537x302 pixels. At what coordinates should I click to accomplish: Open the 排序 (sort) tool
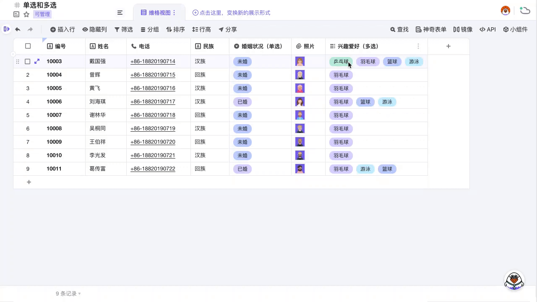click(x=175, y=29)
